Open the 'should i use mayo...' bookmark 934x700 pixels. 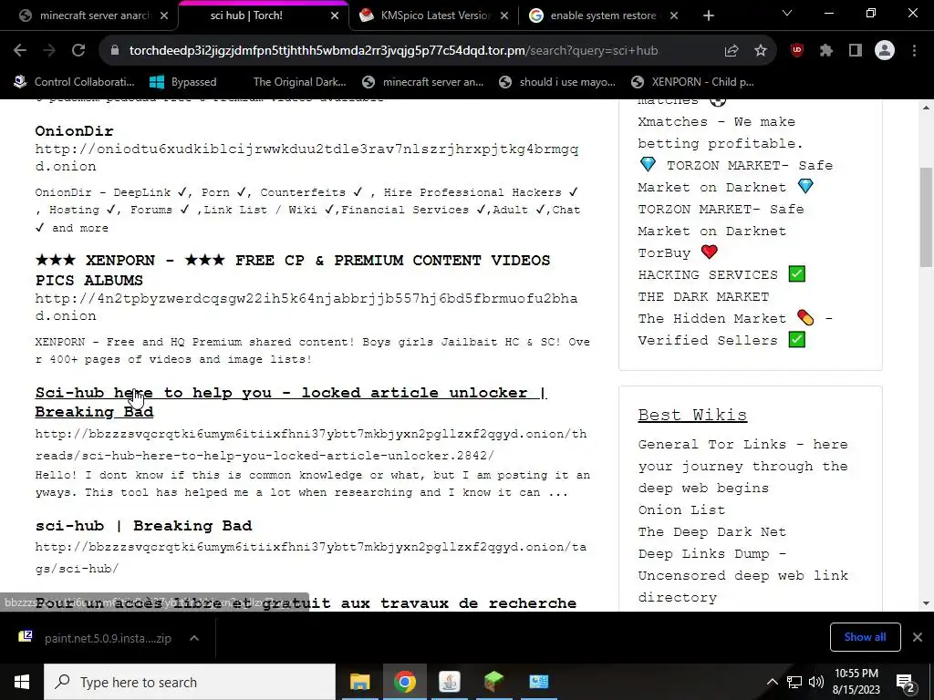tap(557, 82)
